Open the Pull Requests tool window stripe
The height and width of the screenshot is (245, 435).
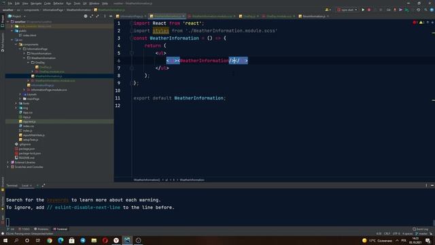(3, 42)
